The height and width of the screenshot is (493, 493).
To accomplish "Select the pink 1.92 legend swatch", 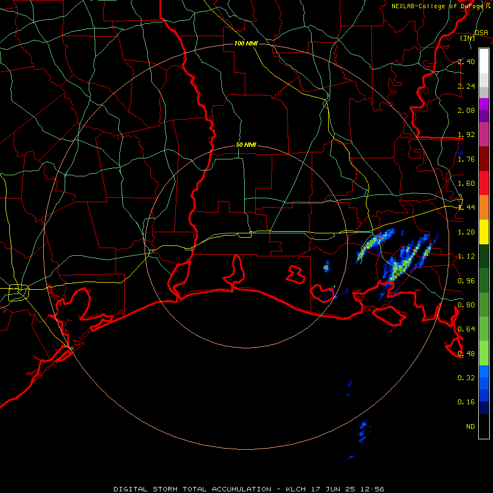I will (484, 134).
